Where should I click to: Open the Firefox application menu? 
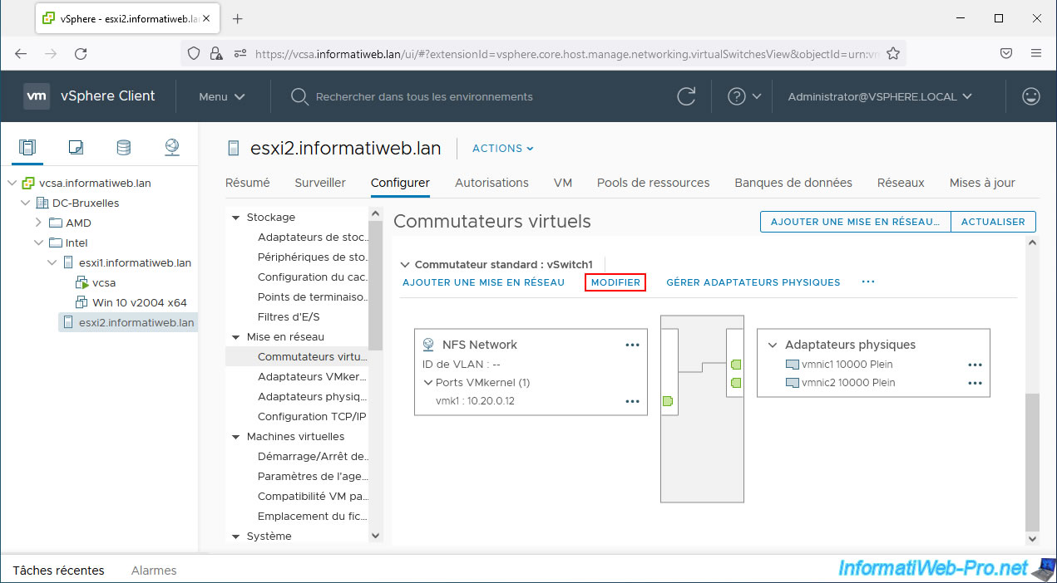[x=1036, y=53]
